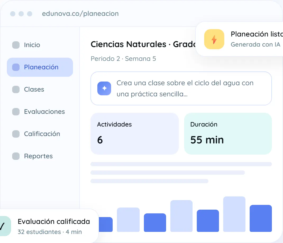Open the Calificación section
The image size is (283, 243).
[40, 134]
